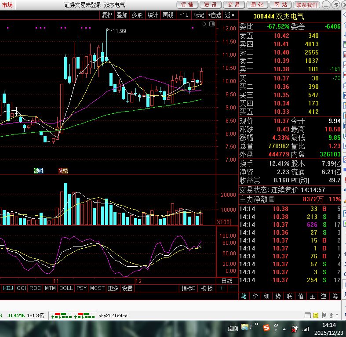Click the 涨榜 marker on the chart
This screenshot has width=346, height=337.
(63, 170)
